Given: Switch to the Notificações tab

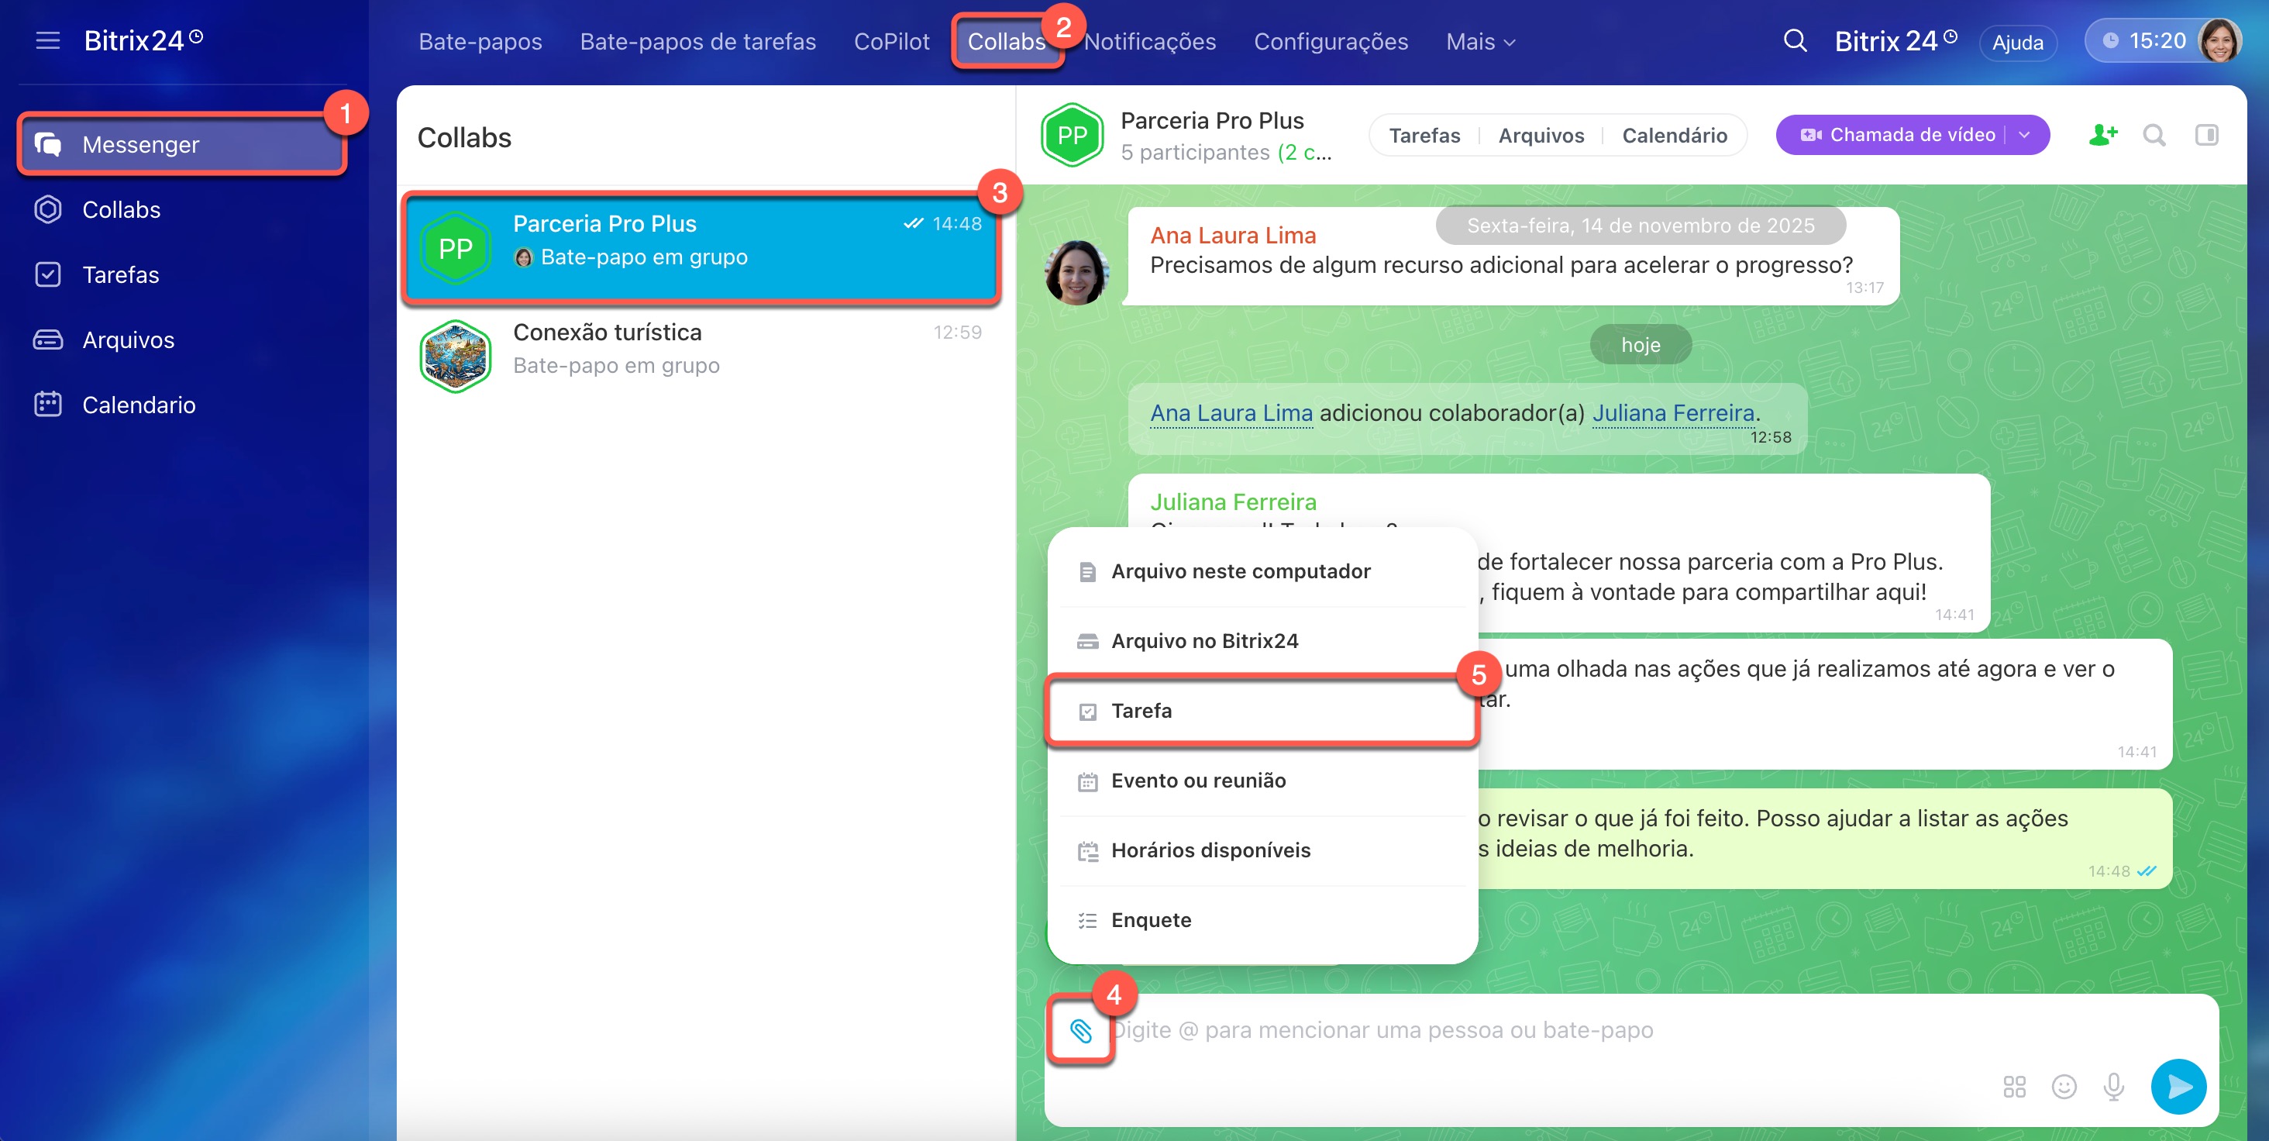Looking at the screenshot, I should coord(1149,41).
